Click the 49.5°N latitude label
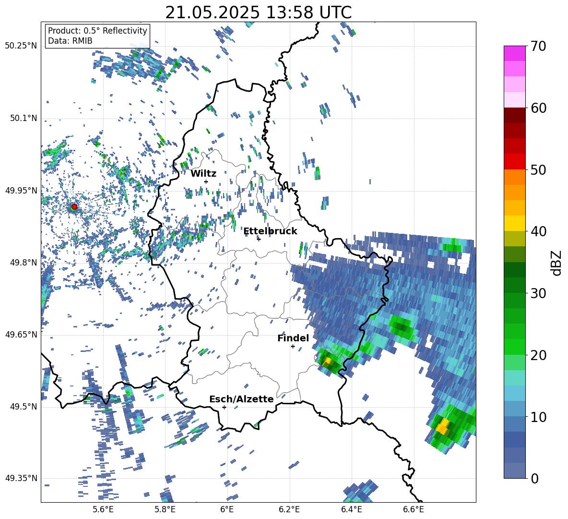The image size is (568, 519). pos(24,407)
